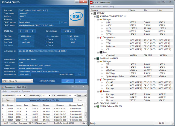Viewport: 175px width, 126px height.
Task: Click the Стоп button in LinX
Action: pyautogui.click(x=80, y=100)
